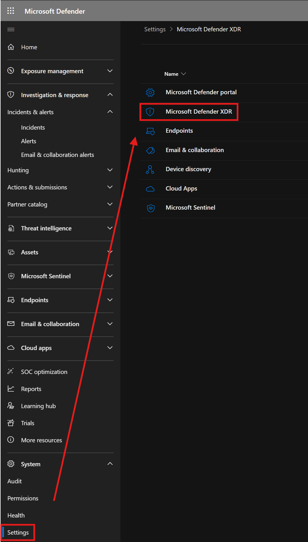Click the Microsoft Defender portal gear icon
The width and height of the screenshot is (308, 542).
coord(150,92)
